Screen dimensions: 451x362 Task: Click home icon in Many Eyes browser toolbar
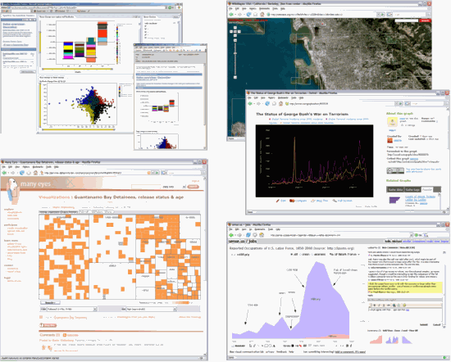pyautogui.click(x=35, y=173)
